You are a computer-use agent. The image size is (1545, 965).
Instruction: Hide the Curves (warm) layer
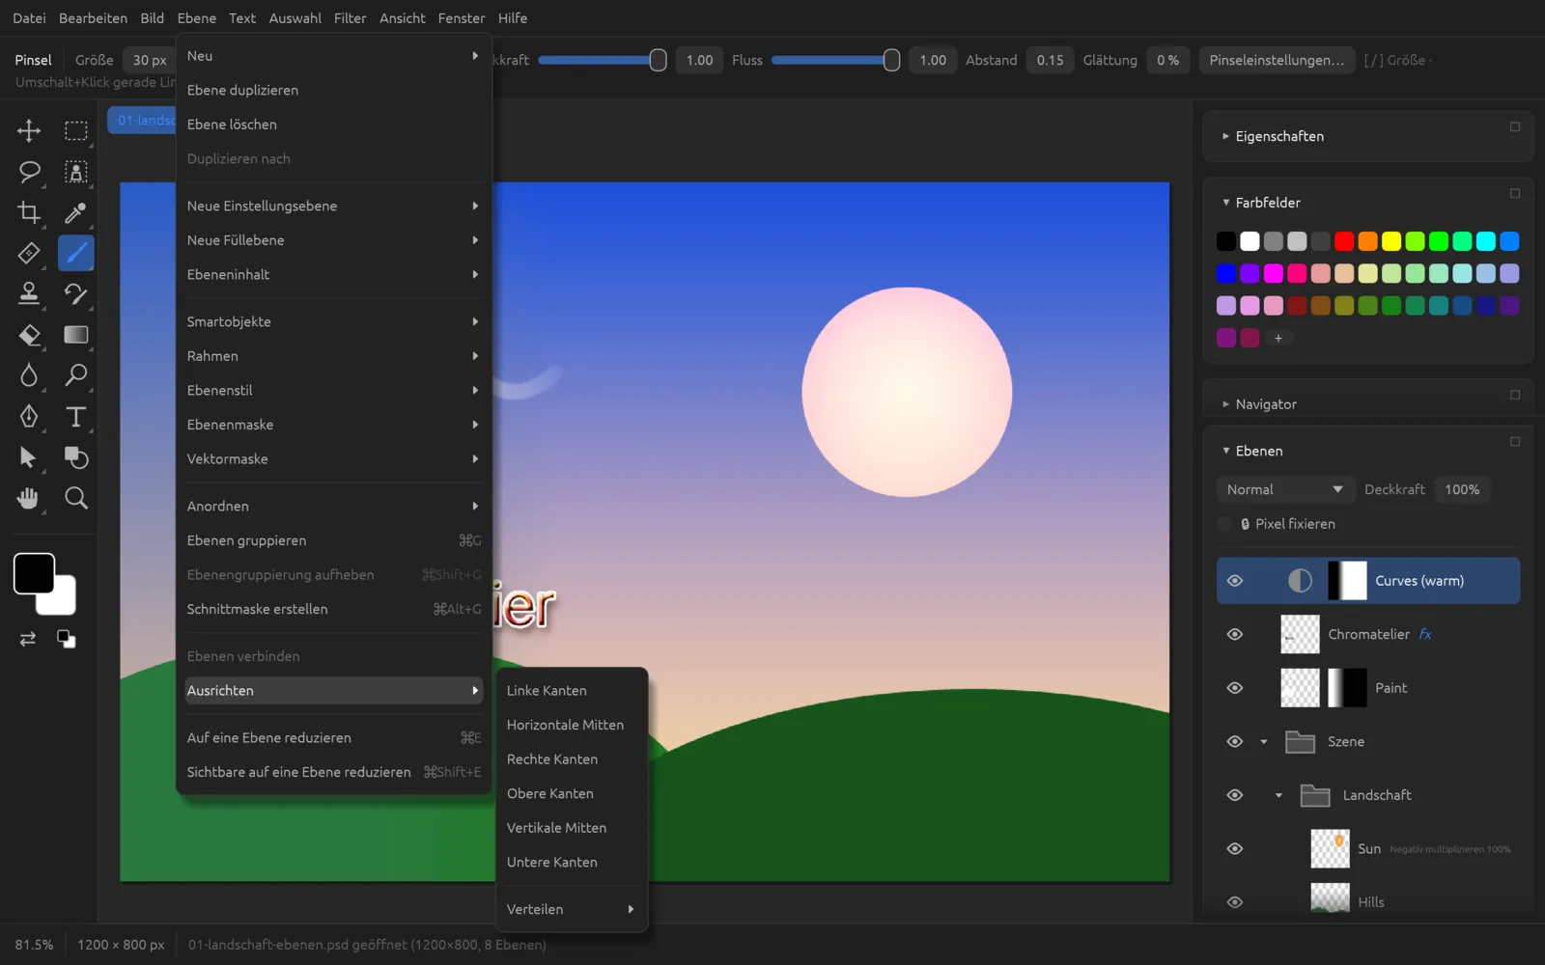(x=1235, y=581)
